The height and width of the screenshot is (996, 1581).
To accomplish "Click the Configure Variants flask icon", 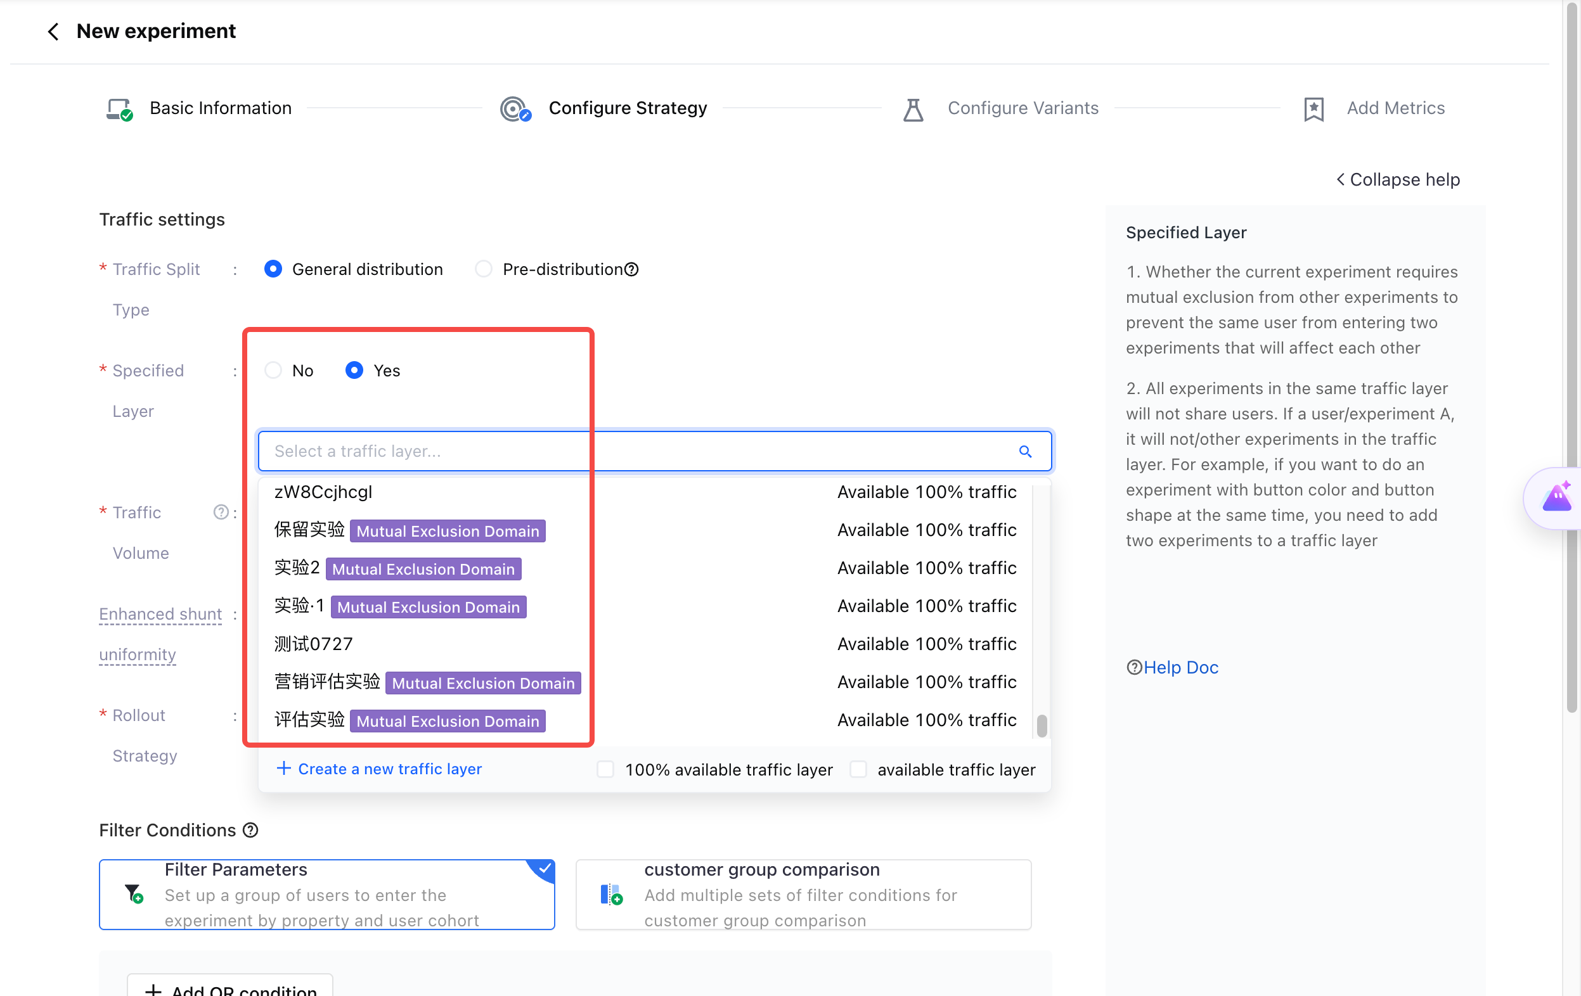I will (913, 108).
